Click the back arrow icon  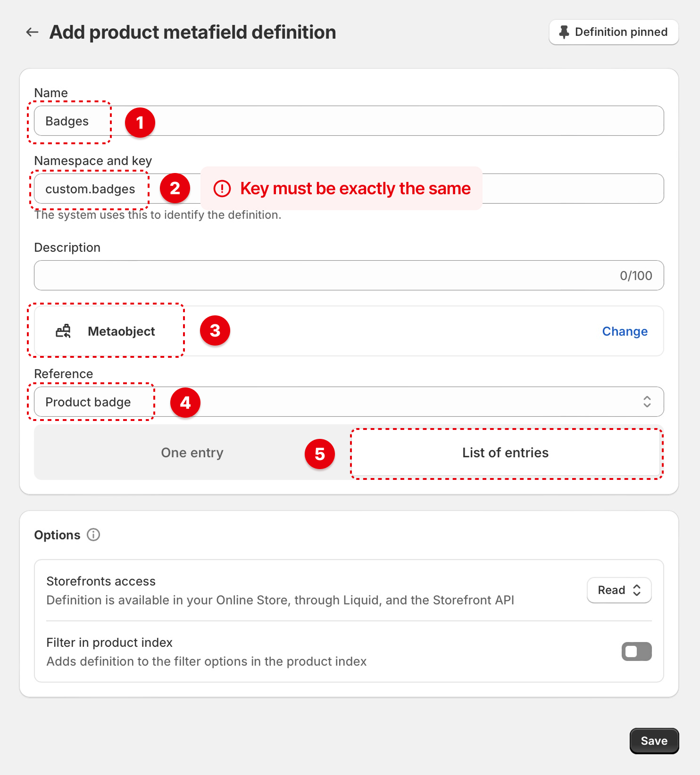click(x=32, y=32)
